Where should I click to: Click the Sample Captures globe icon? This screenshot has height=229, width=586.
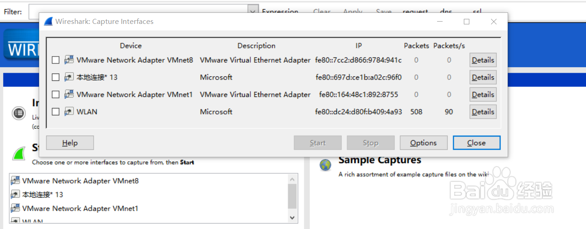tap(326, 165)
